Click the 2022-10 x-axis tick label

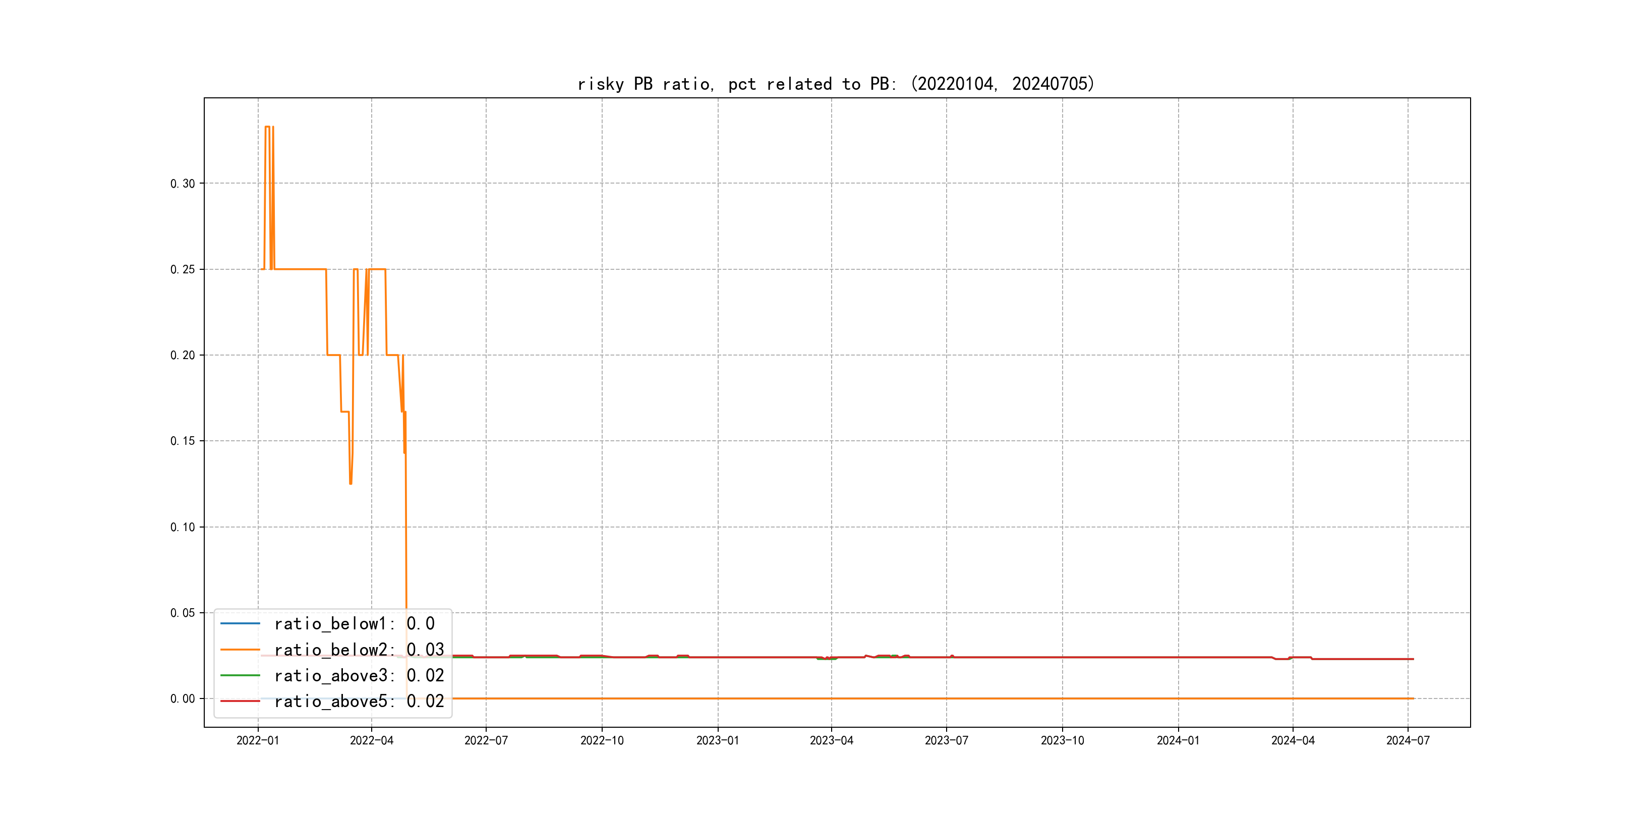pyautogui.click(x=602, y=741)
